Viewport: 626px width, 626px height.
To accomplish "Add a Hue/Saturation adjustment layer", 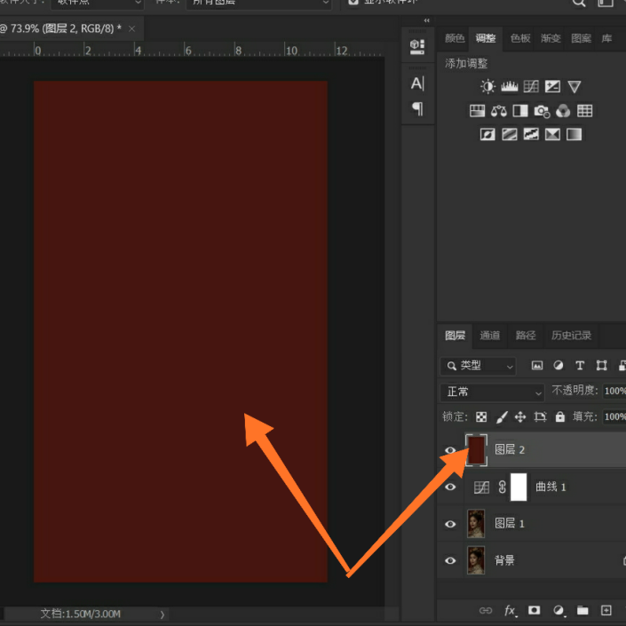I will click(x=477, y=111).
